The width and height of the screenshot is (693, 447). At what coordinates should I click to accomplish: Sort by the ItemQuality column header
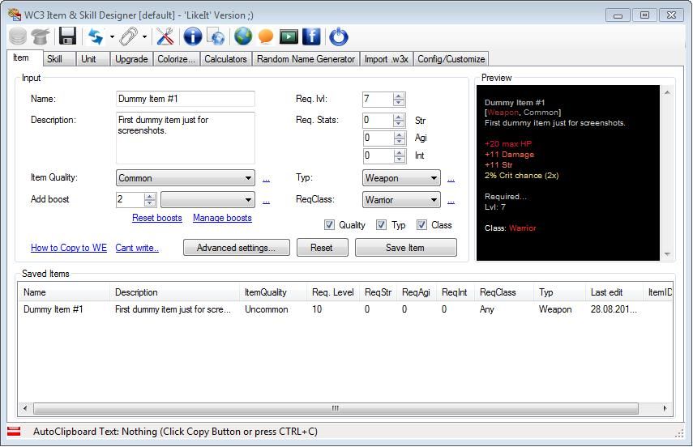click(273, 292)
